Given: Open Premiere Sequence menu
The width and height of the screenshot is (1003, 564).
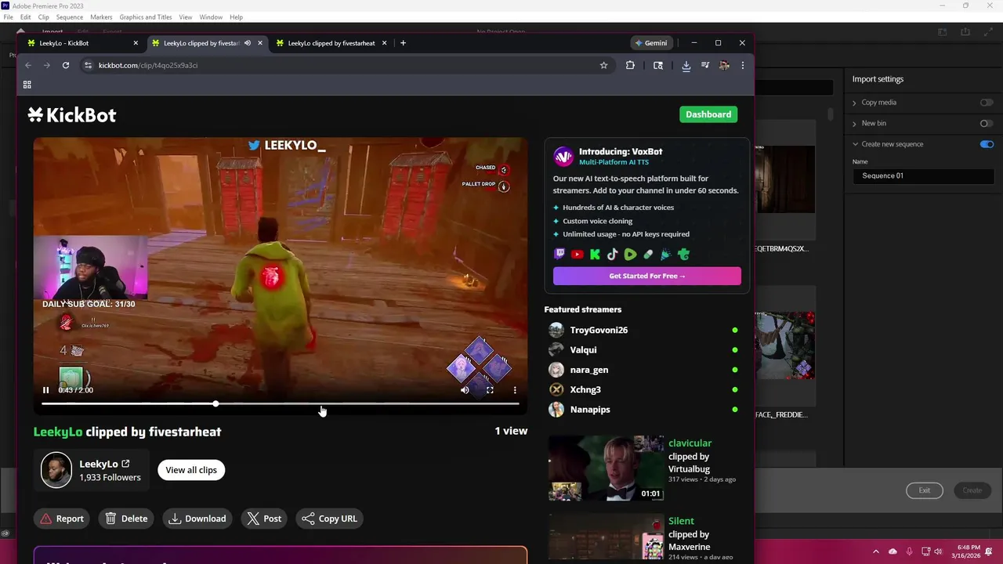Looking at the screenshot, I should [70, 16].
